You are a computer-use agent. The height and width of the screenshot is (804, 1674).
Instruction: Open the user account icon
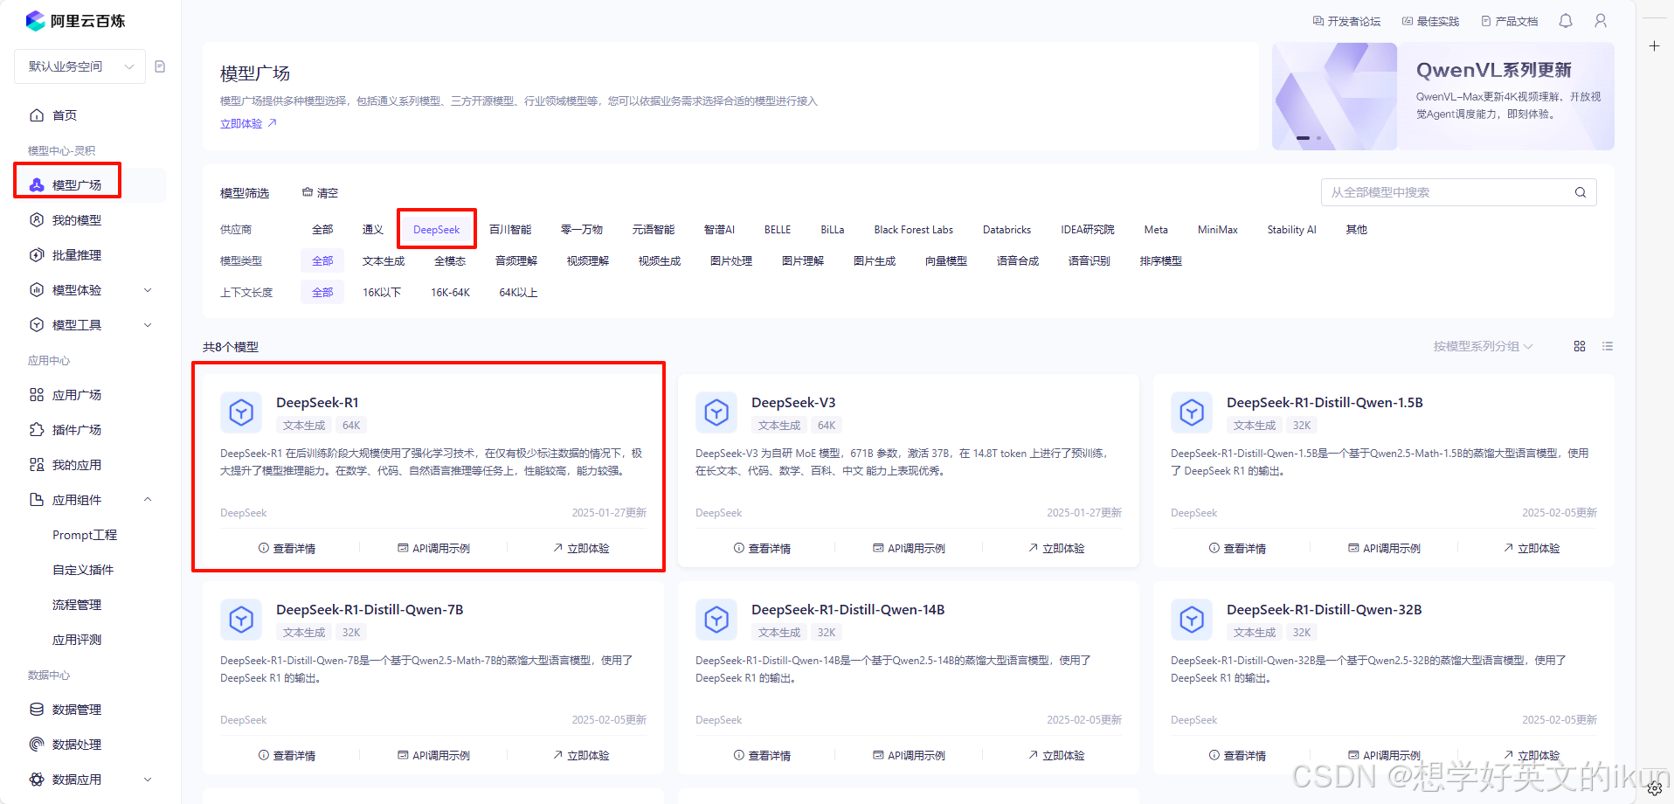(1601, 21)
